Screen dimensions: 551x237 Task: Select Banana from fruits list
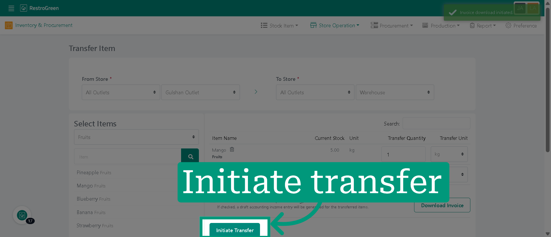(91, 212)
